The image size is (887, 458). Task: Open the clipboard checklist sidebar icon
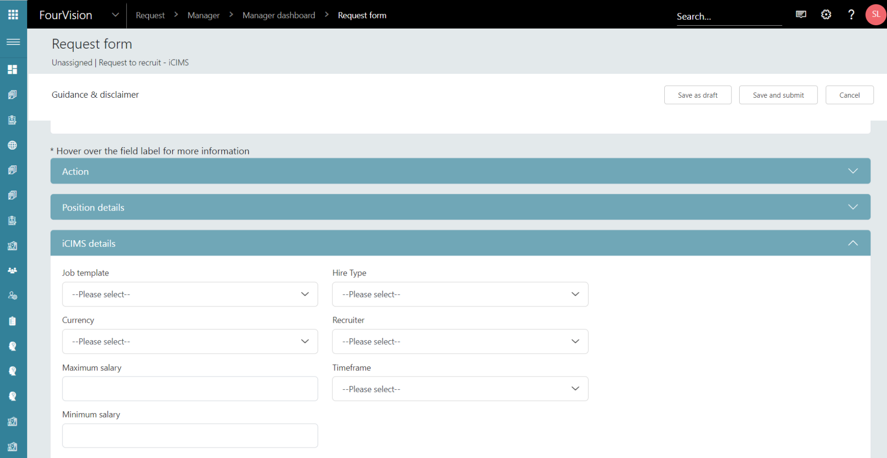[x=12, y=321]
